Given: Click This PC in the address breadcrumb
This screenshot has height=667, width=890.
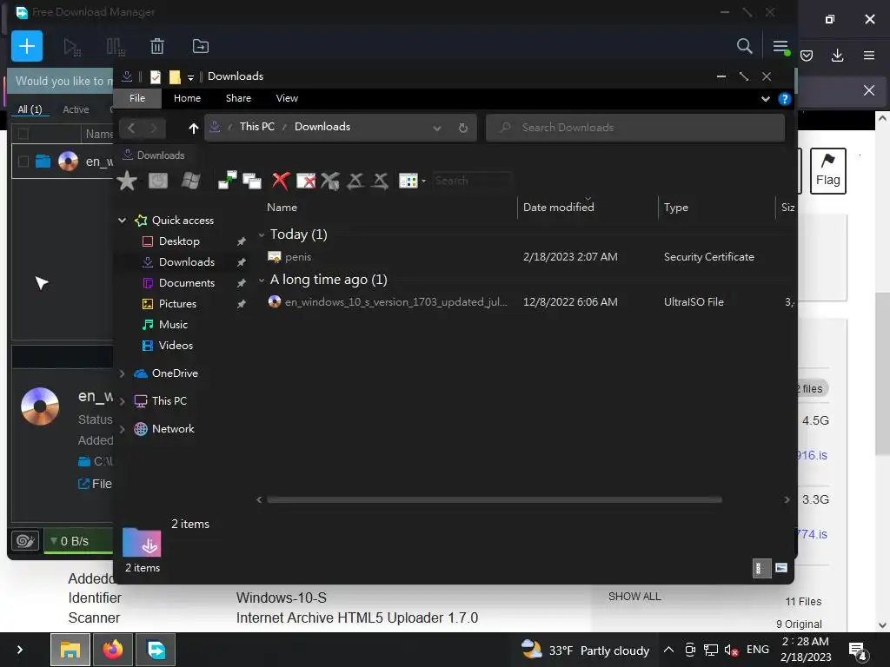Looking at the screenshot, I should click(x=257, y=127).
